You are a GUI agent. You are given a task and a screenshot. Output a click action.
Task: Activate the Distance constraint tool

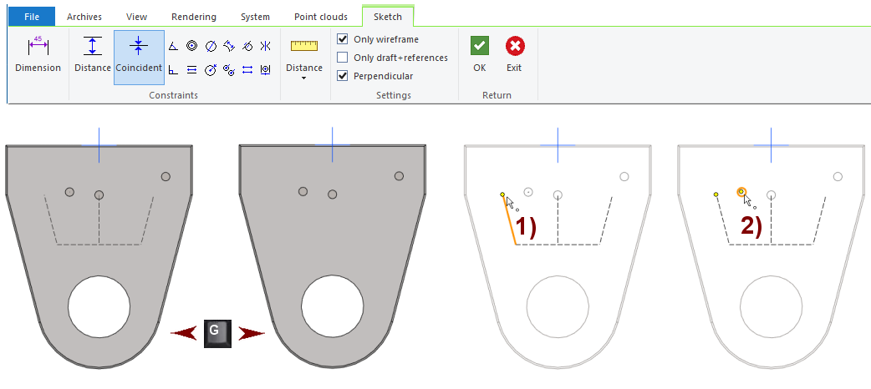(x=93, y=55)
